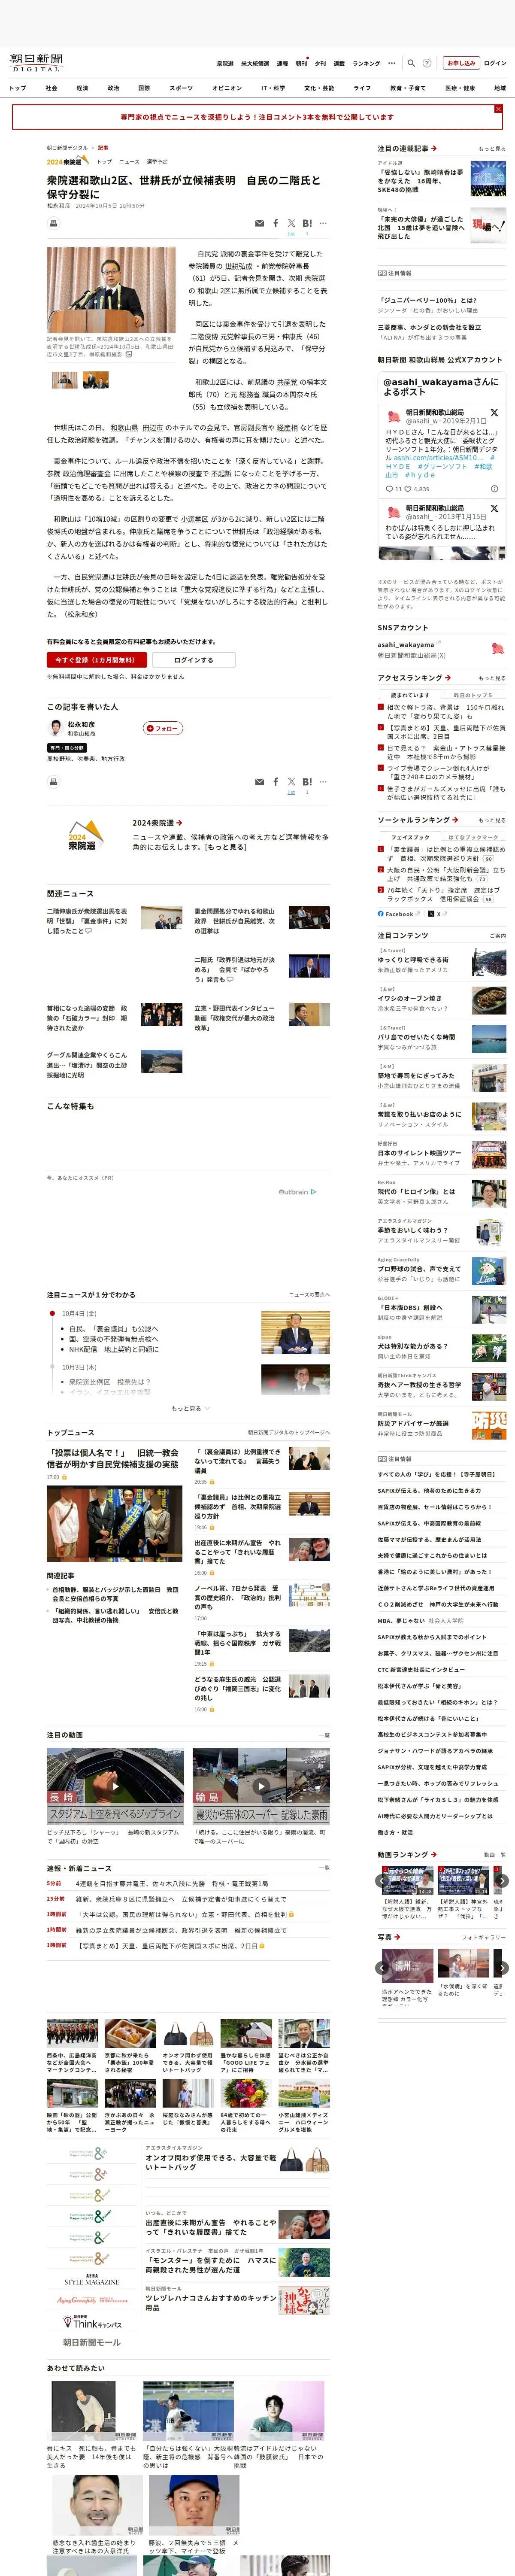Play the 長崎 stadium zipline video
This screenshot has height=2576, width=515.
click(115, 1786)
